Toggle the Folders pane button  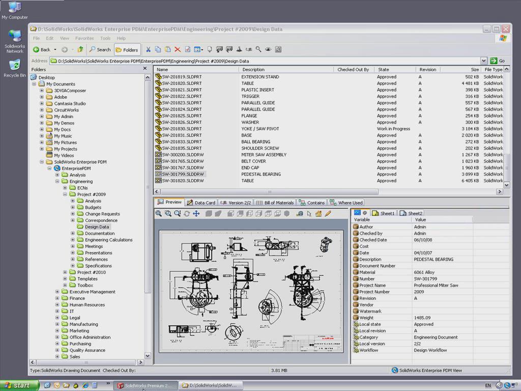tap(127, 50)
